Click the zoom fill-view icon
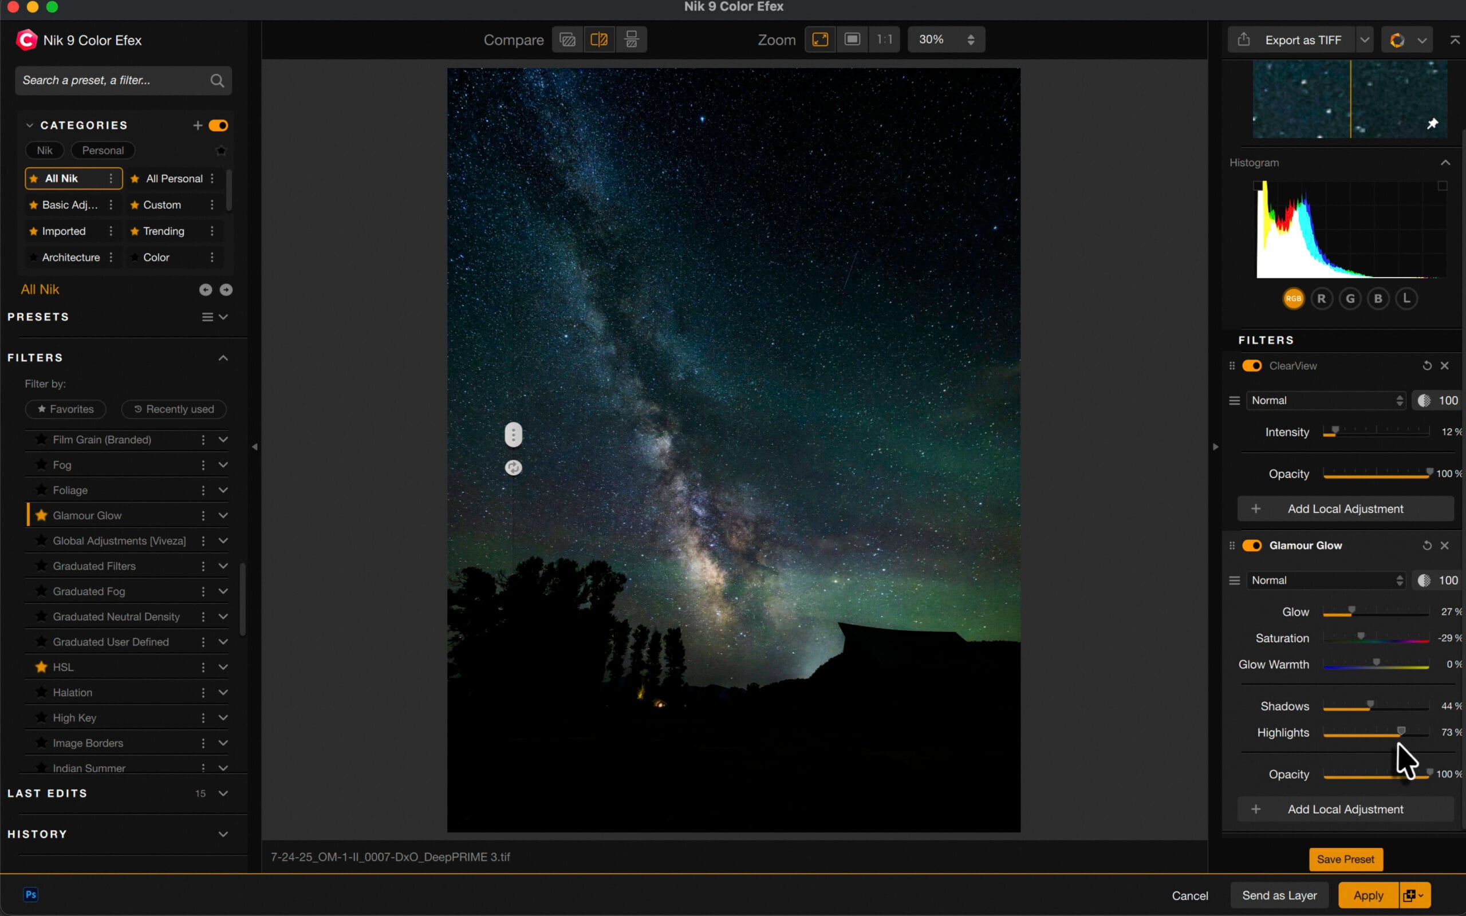Viewport: 1466px width, 916px height. click(852, 40)
